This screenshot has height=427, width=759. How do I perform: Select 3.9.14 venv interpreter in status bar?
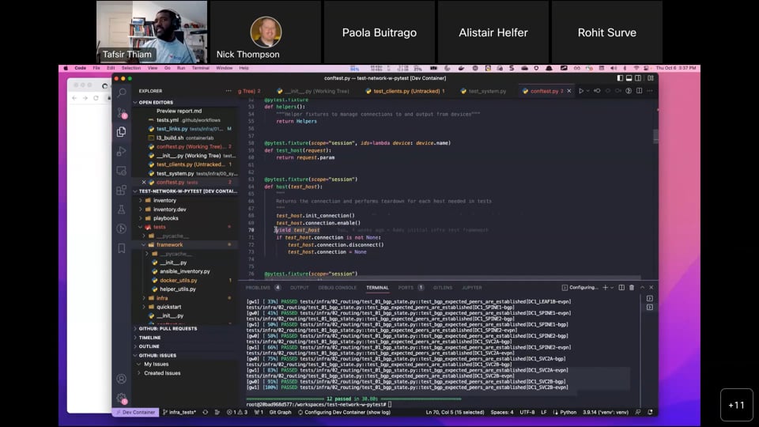606,413
